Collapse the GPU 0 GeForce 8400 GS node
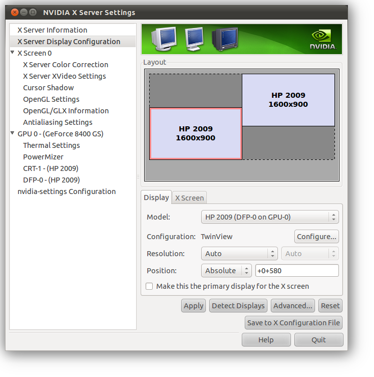This screenshot has width=374, height=377. pyautogui.click(x=13, y=133)
